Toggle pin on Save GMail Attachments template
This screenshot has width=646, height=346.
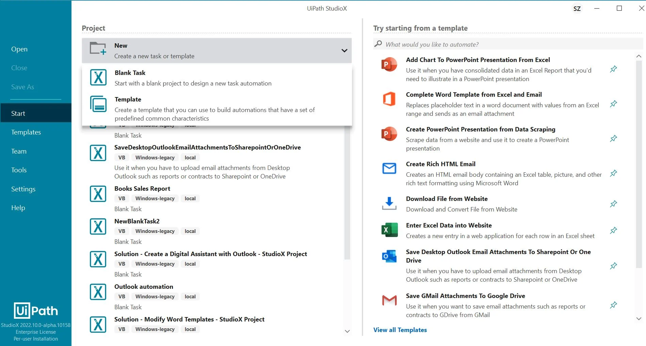[x=613, y=305]
